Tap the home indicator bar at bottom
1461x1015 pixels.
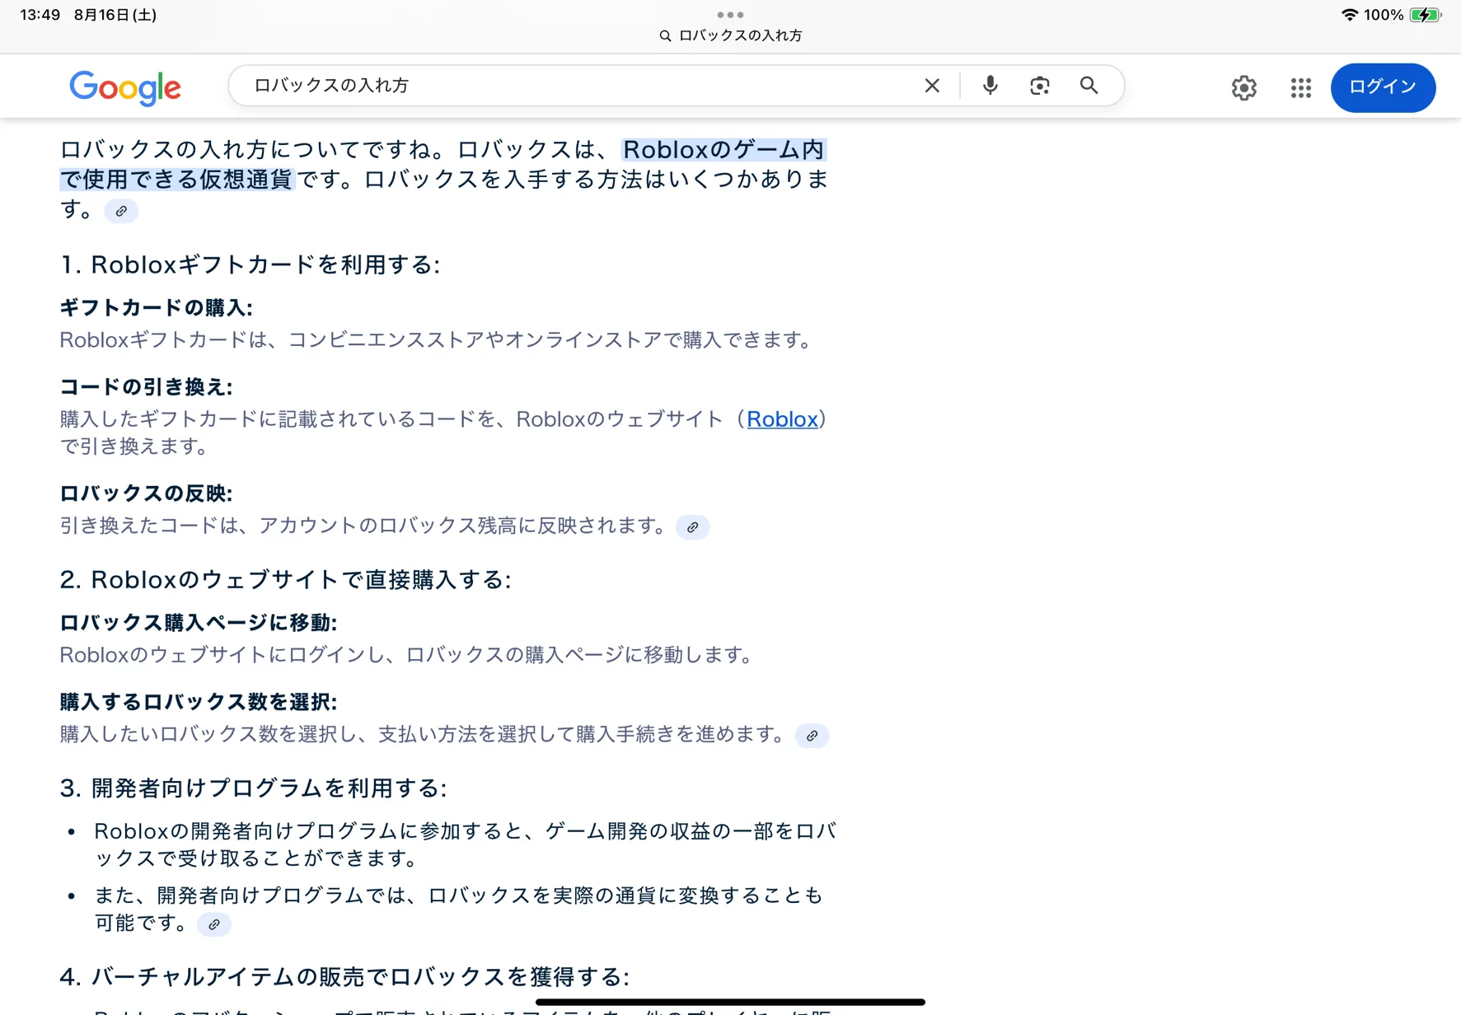tap(730, 1002)
